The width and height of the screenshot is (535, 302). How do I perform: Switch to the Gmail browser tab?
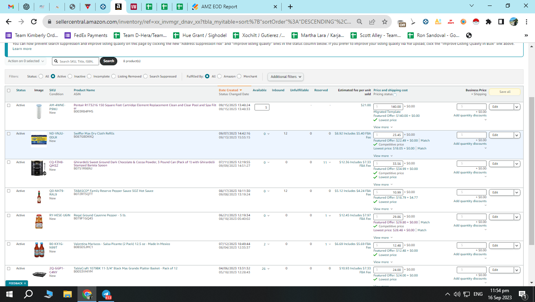[x=11, y=7]
